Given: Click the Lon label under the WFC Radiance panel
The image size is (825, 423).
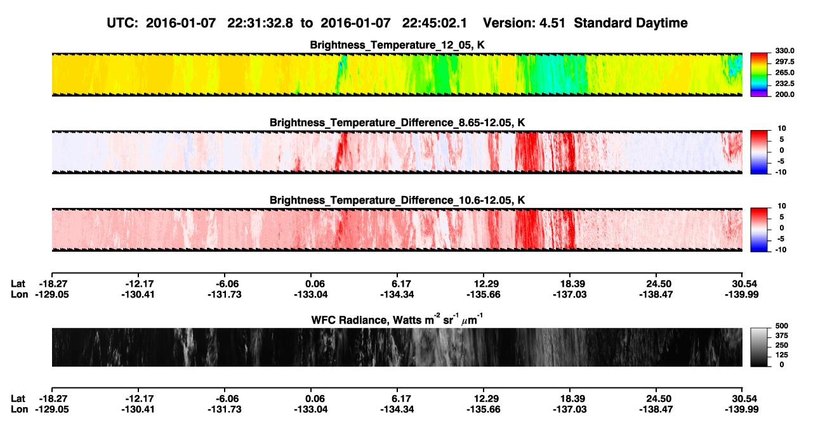Looking at the screenshot, I should pyautogui.click(x=20, y=410).
